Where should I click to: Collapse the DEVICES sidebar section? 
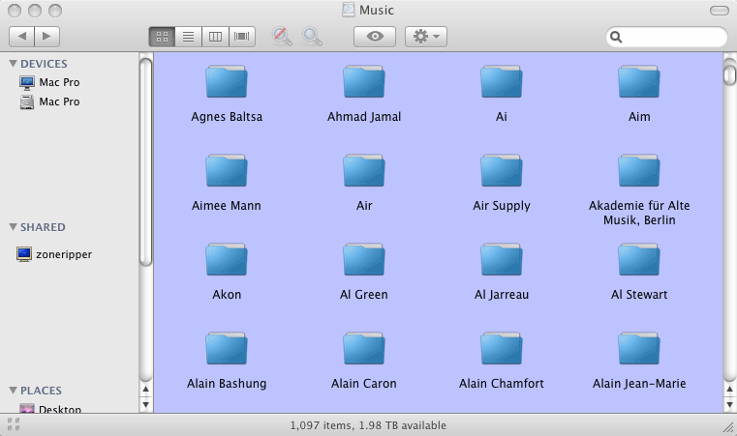(14, 64)
